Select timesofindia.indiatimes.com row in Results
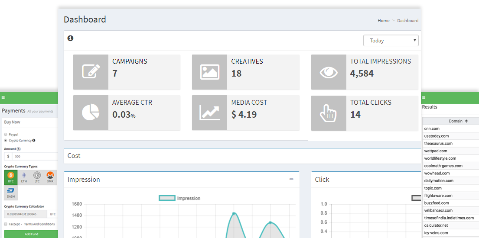This screenshot has height=238, width=479. click(x=450, y=218)
